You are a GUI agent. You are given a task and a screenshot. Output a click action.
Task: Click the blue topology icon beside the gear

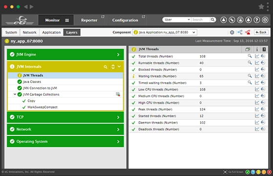[240, 32]
